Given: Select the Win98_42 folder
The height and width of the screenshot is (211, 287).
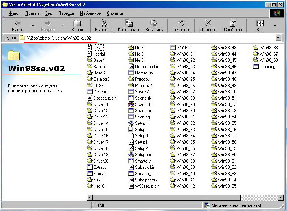Looking at the screenshot, I should 182,186.
